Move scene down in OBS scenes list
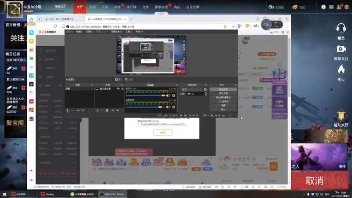 83,110
